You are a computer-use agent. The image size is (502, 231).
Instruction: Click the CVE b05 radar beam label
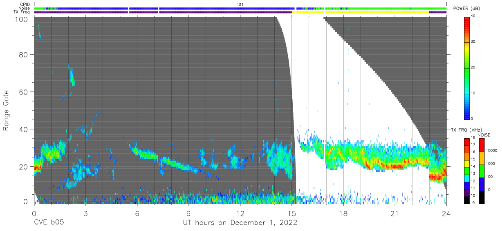[x=49, y=223]
